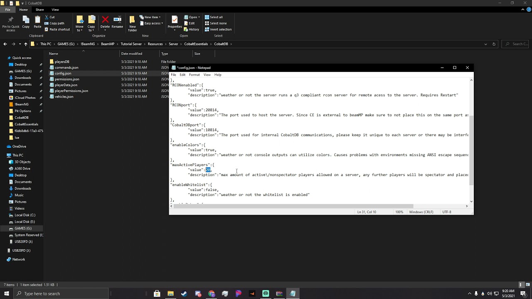Switch to Explorer View tab
Image resolution: width=532 pixels, height=299 pixels.
pos(55,10)
